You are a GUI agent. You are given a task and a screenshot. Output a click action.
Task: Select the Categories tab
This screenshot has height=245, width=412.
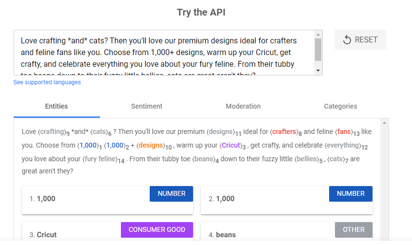click(340, 106)
